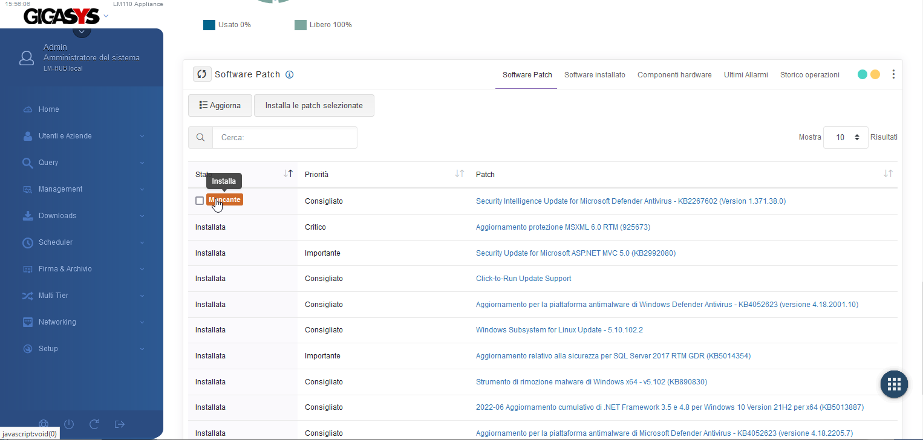This screenshot has height=440, width=923.
Task: Click Consigliato cell in the Click-to-Run row
Action: (x=324, y=279)
